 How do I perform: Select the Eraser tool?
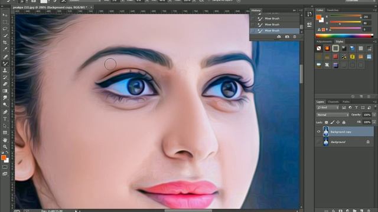coord(5,84)
